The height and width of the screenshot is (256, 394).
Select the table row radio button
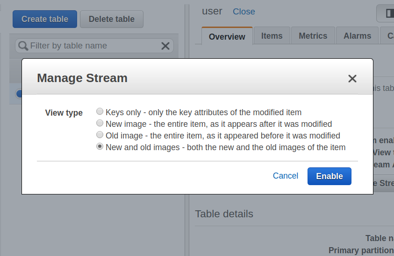(20, 94)
